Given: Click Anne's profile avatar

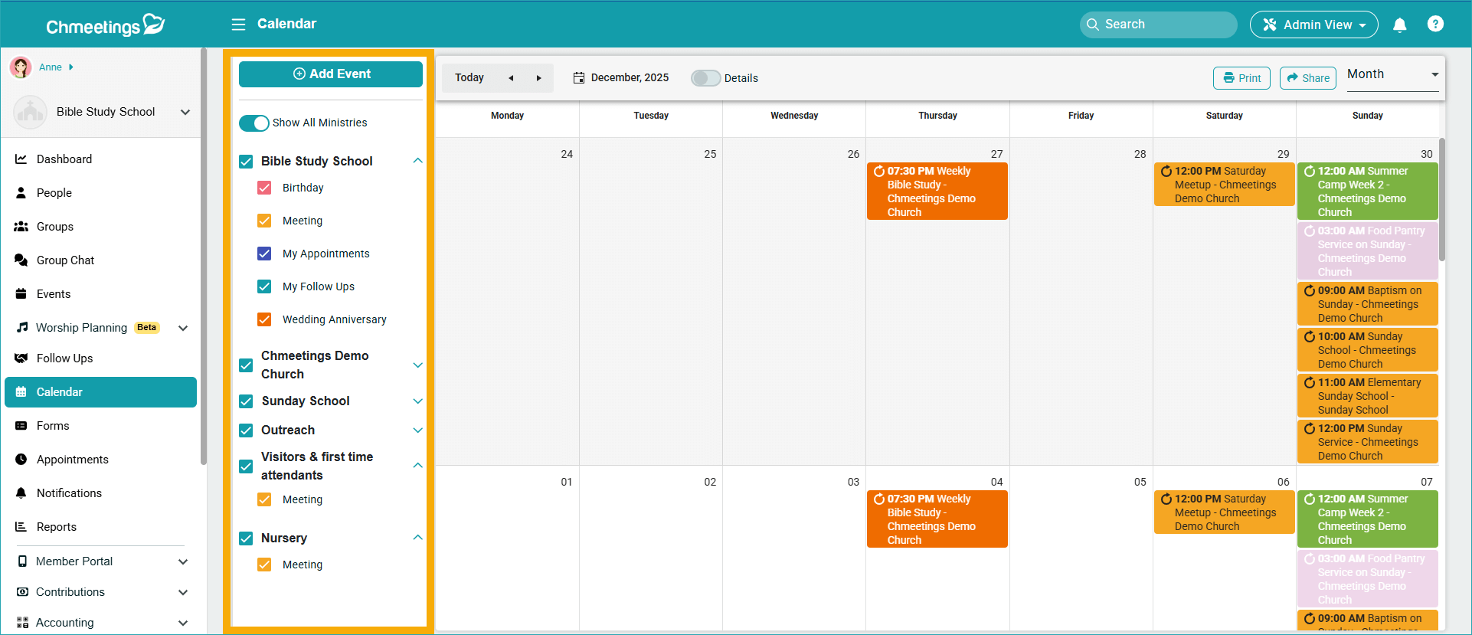Looking at the screenshot, I should click(21, 67).
